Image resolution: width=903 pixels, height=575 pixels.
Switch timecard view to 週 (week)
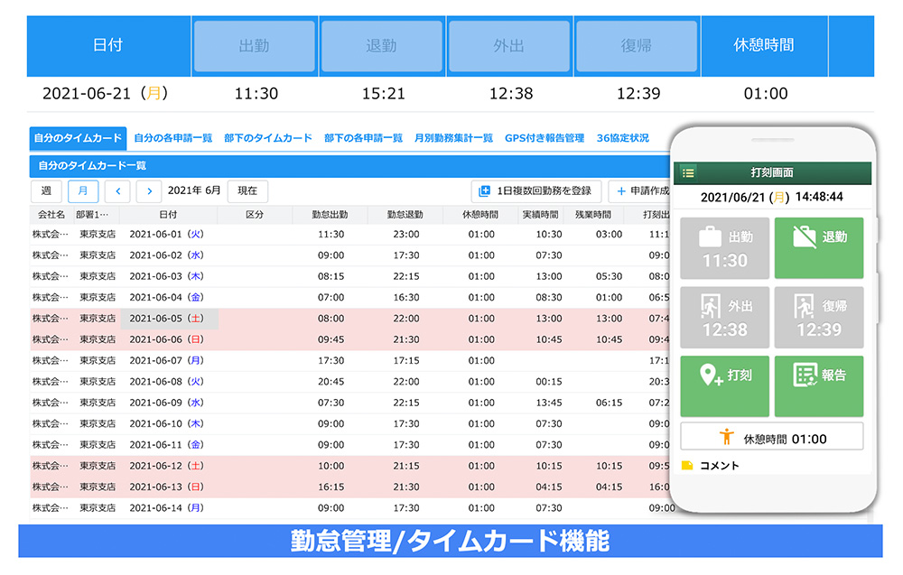46,190
